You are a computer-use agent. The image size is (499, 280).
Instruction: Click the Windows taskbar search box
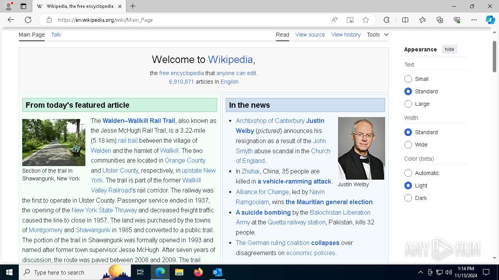pos(75,272)
